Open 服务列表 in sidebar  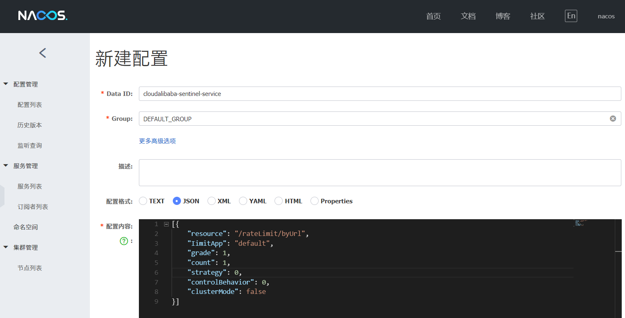point(30,187)
